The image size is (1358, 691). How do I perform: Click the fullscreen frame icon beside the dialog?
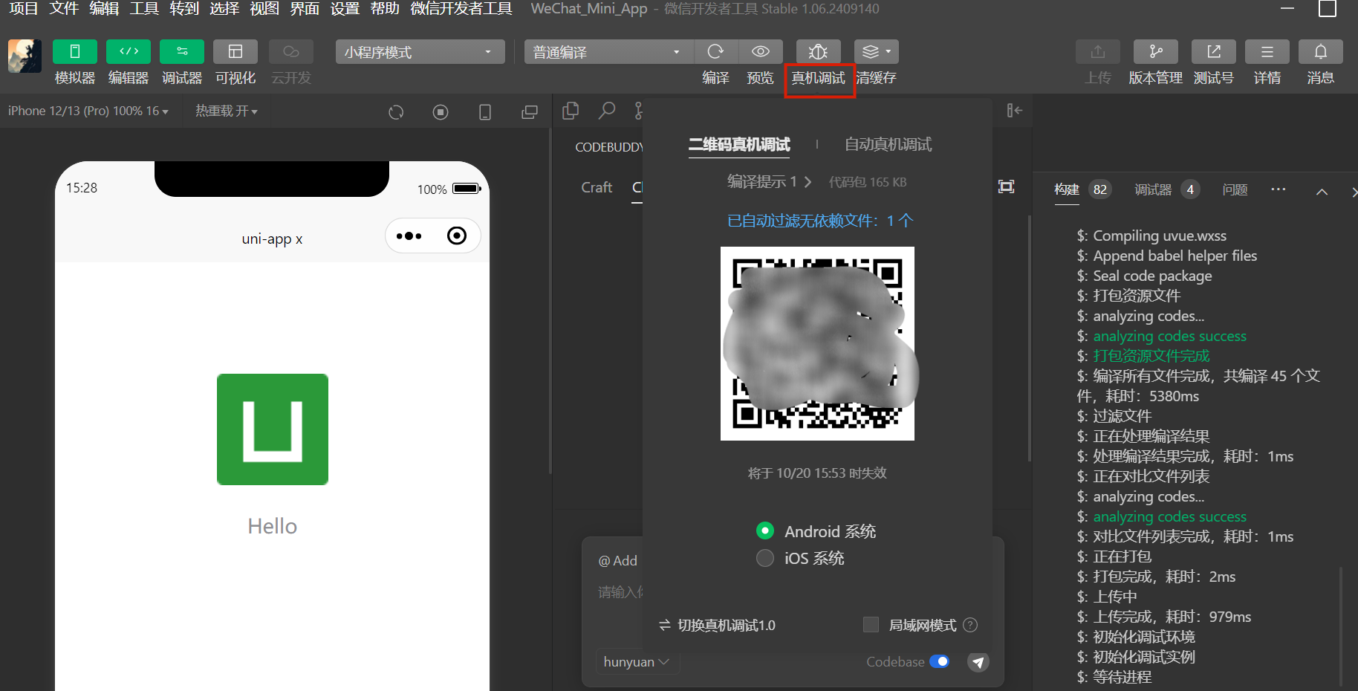tap(1007, 186)
